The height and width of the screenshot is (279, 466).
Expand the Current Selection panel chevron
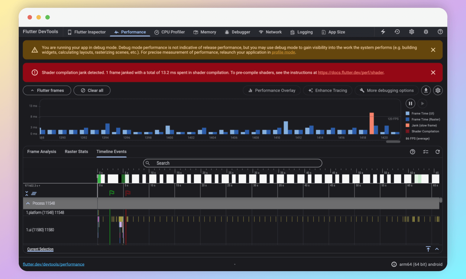437,249
